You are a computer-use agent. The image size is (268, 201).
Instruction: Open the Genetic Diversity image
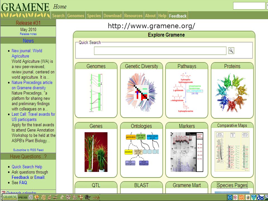(141, 92)
